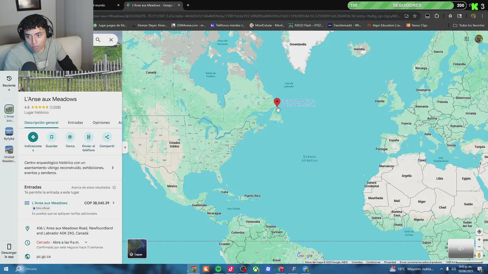Screen dimensions: 488x274
Task: Open the Google apps grid icon
Action: 467,39
